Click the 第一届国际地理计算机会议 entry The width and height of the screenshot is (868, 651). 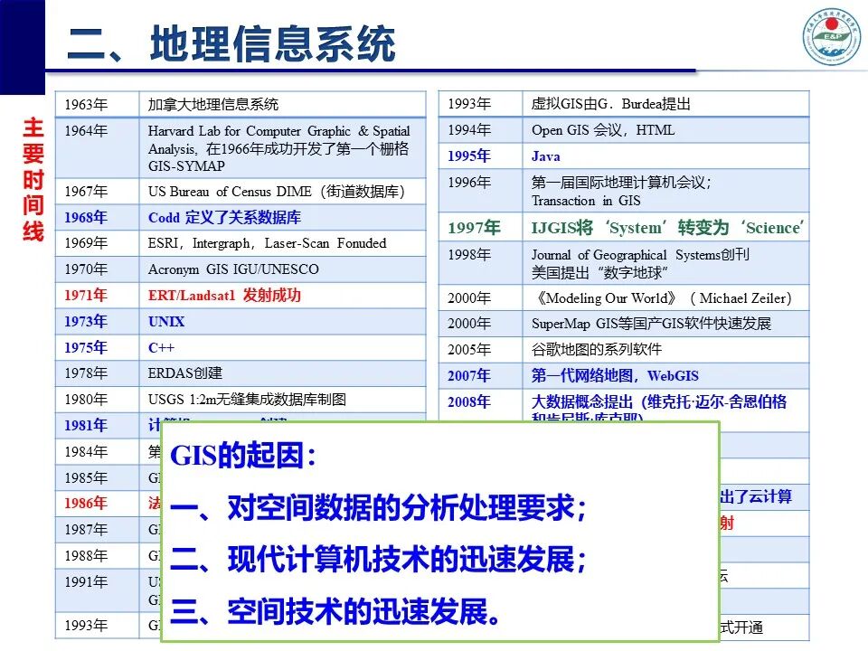(666, 191)
